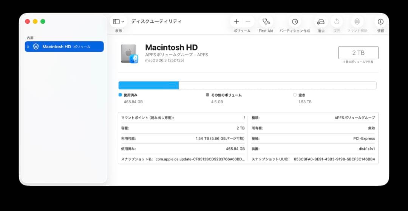408x211 pixels.
Task: Open the sidebar view options button
Action: pos(118,22)
